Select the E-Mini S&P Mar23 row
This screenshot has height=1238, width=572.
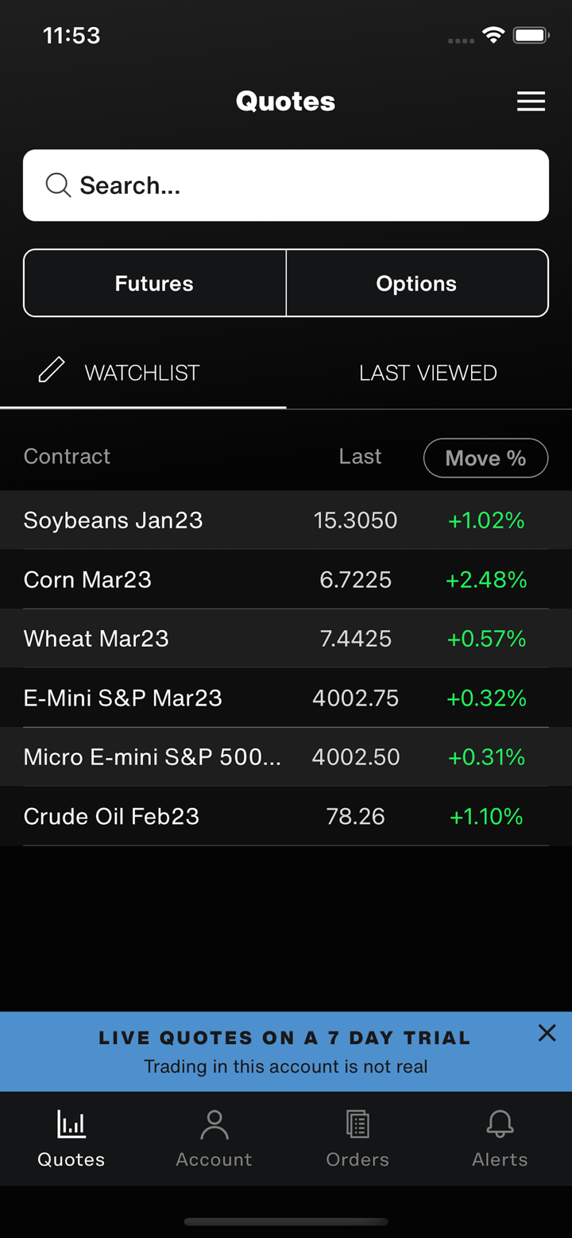pyautogui.click(x=123, y=698)
